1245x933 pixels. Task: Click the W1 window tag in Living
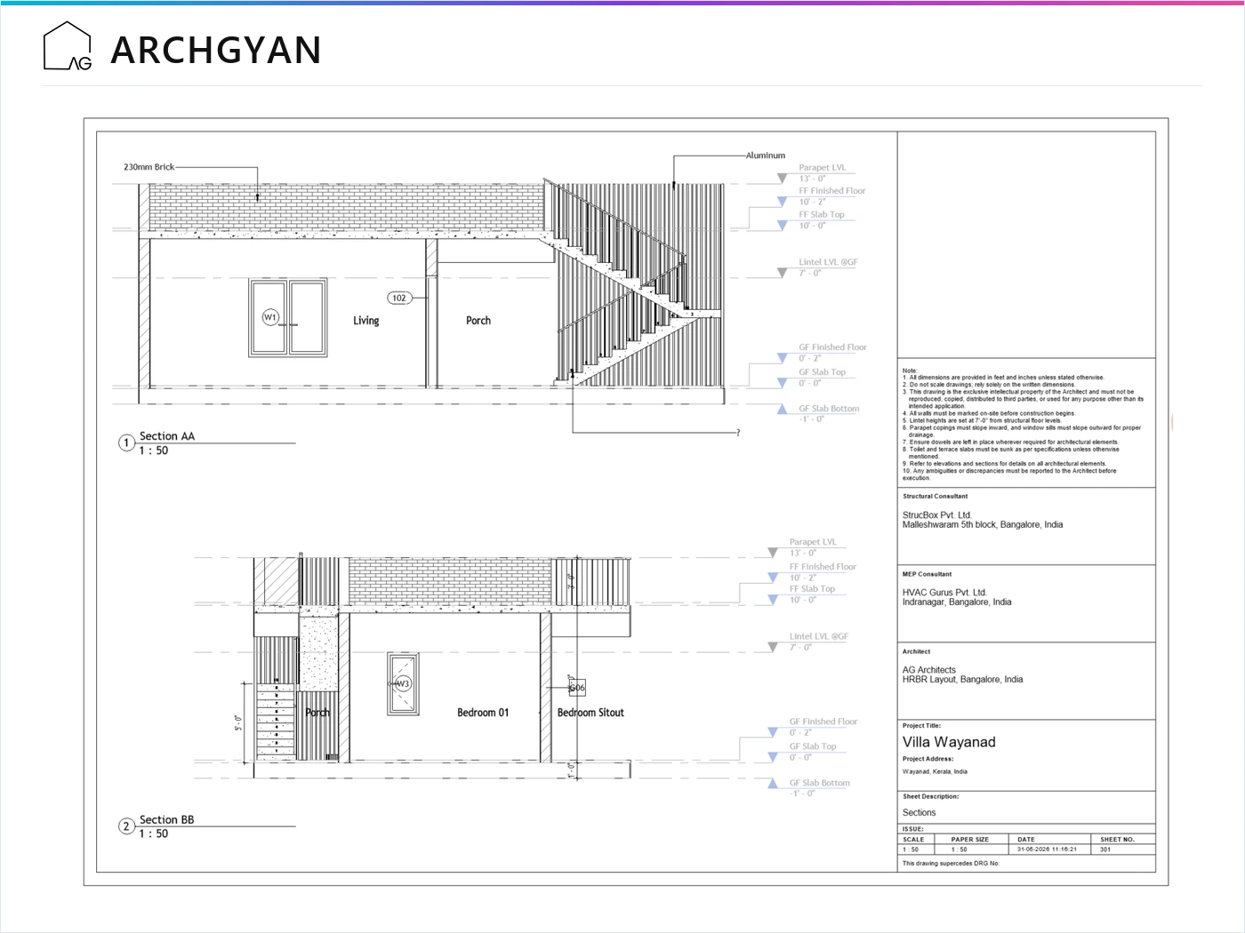pyautogui.click(x=270, y=317)
